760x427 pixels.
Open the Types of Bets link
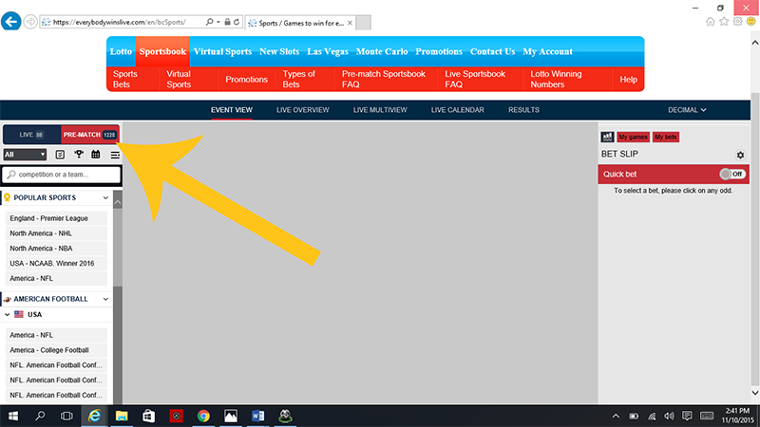pos(298,79)
